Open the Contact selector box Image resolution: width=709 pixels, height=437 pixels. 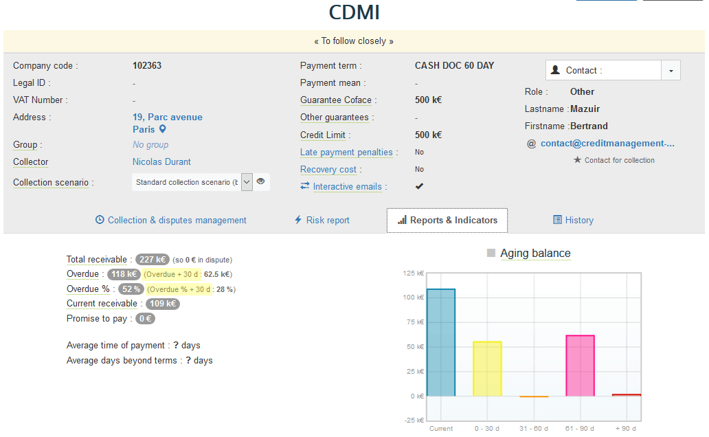603,70
